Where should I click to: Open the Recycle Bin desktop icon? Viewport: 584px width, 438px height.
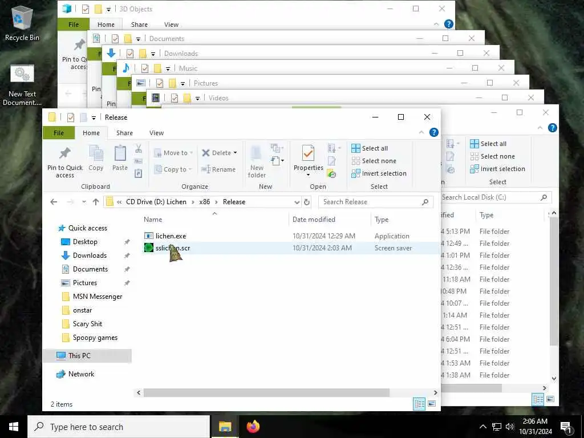pyautogui.click(x=22, y=23)
